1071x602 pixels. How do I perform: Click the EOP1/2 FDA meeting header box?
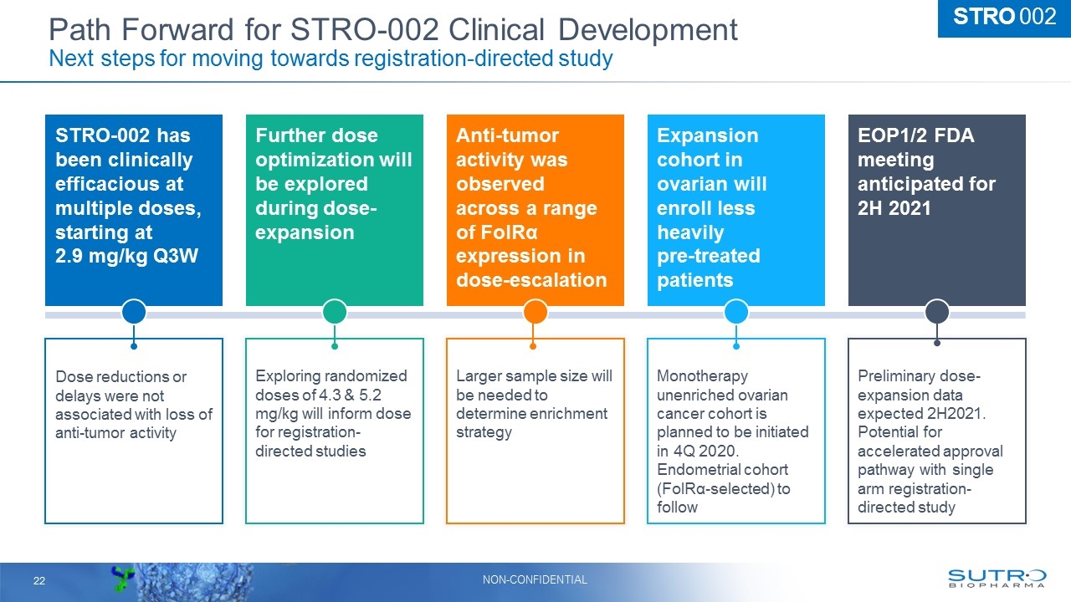pyautogui.click(x=936, y=210)
